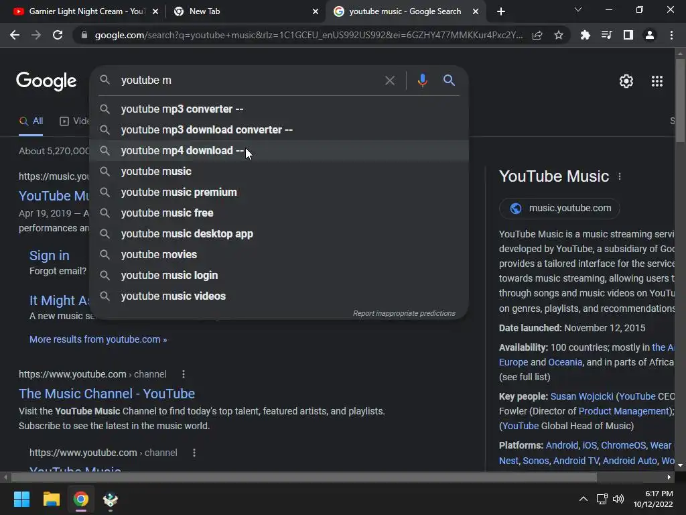Image resolution: width=686 pixels, height=515 pixels.
Task: Open the music.youtube.com chip
Action: 559,208
